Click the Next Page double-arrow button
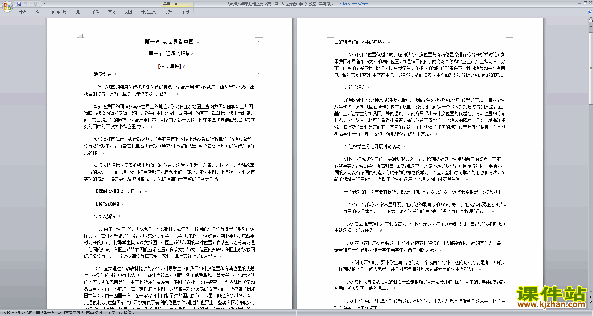Viewport: 593px width, 316px height. (591, 306)
